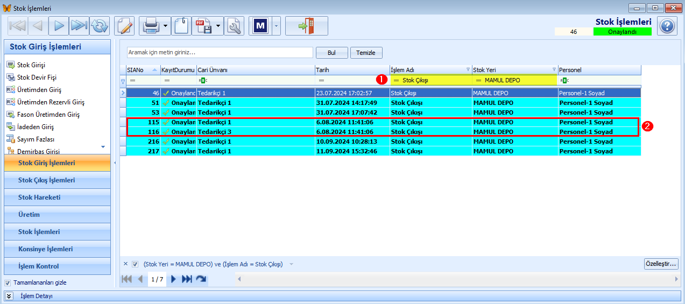Go to next record arrow icon

click(59, 26)
